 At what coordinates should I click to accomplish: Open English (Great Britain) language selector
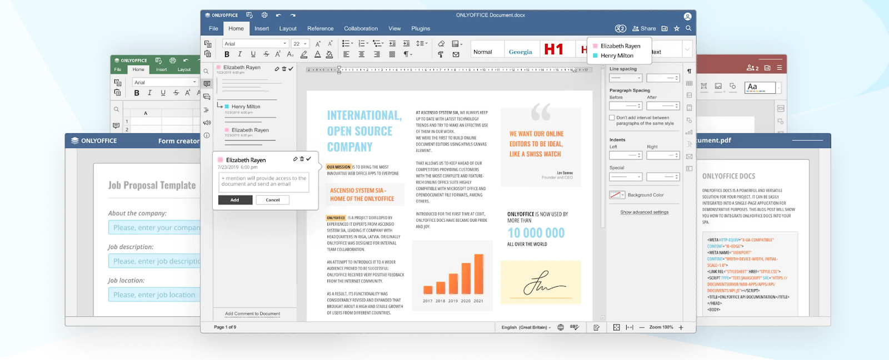(526, 327)
